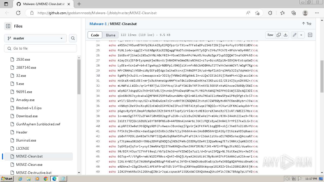Screen dimensions: 324x182
Task: Click line number 45
Action: [x=98, y=151]
